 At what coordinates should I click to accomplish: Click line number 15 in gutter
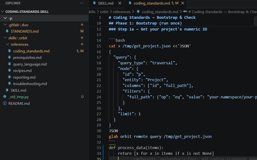coord(99,46)
